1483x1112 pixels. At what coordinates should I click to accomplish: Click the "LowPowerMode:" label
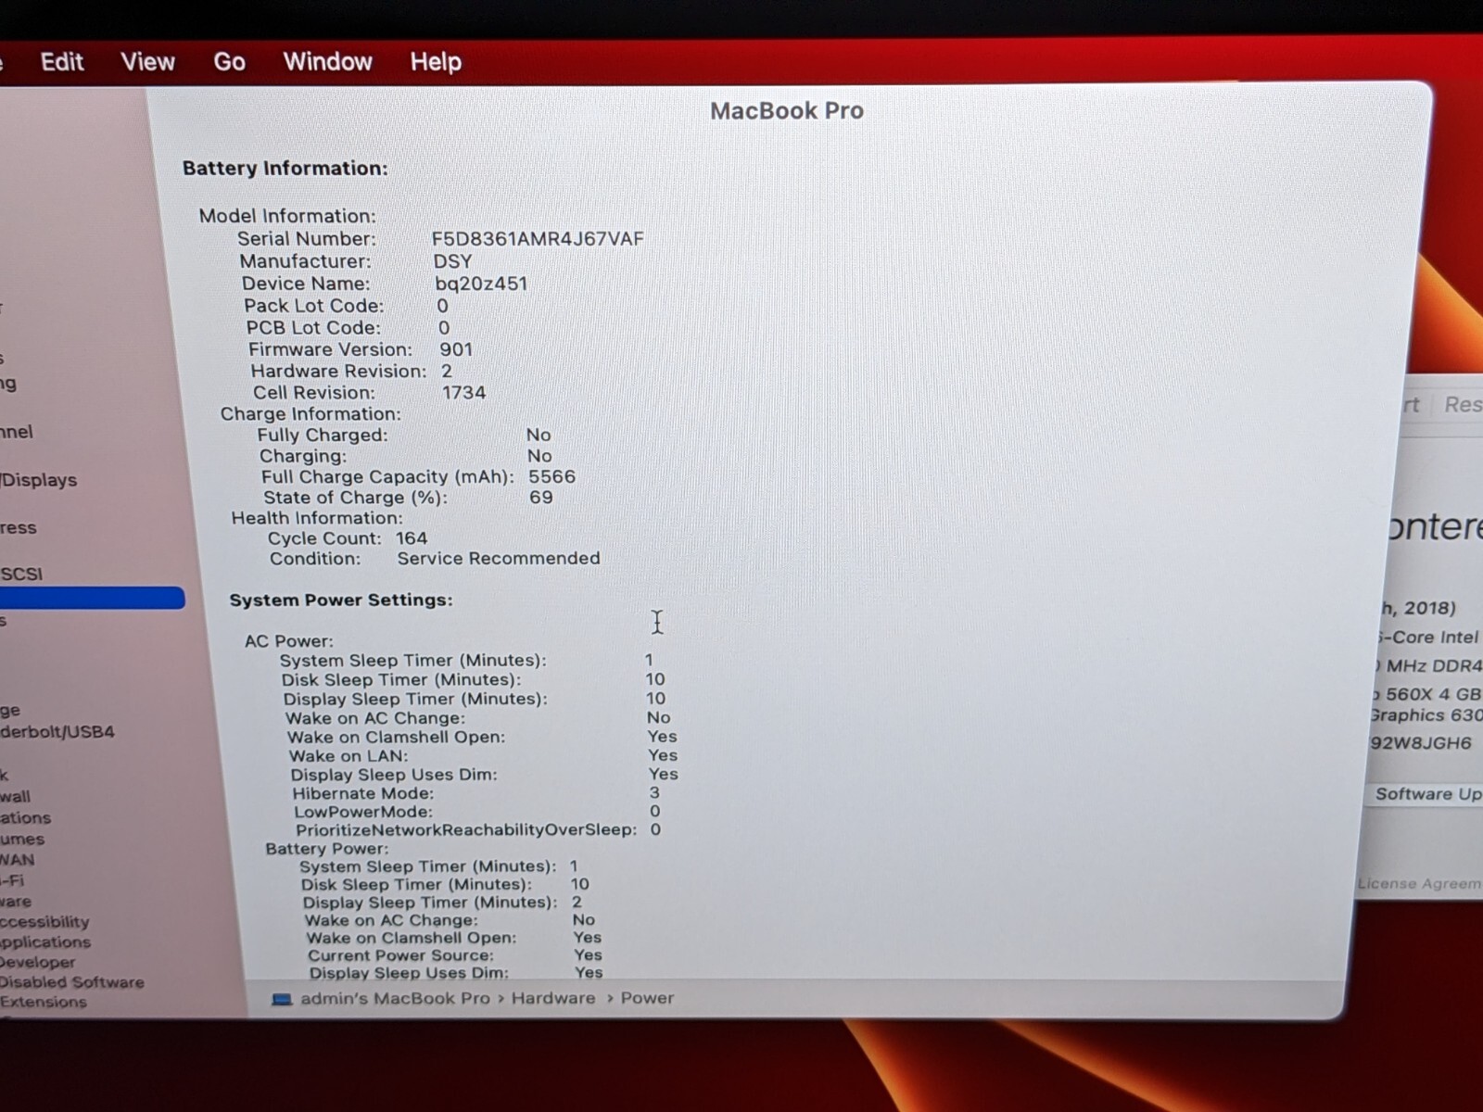pos(363,812)
